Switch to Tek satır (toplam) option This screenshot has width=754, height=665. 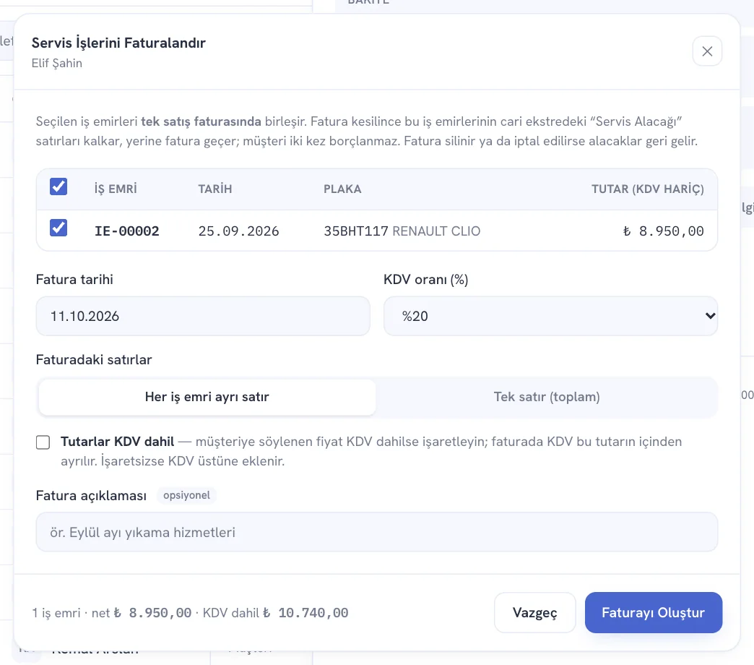click(x=547, y=397)
